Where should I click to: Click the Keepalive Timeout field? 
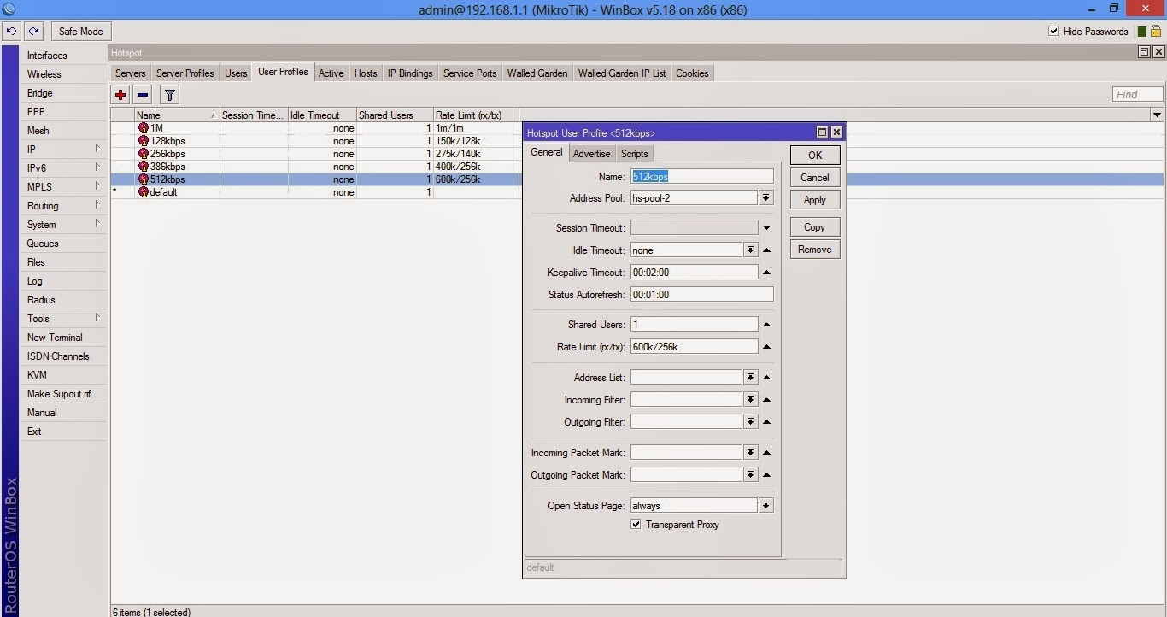coord(694,273)
